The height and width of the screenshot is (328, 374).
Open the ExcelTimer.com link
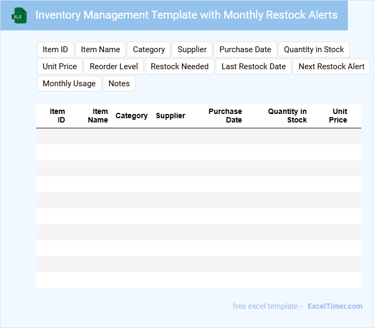coord(335,306)
